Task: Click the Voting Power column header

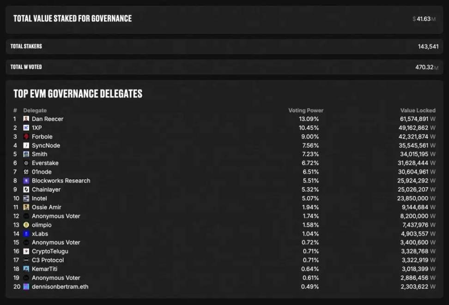Action: coord(306,111)
